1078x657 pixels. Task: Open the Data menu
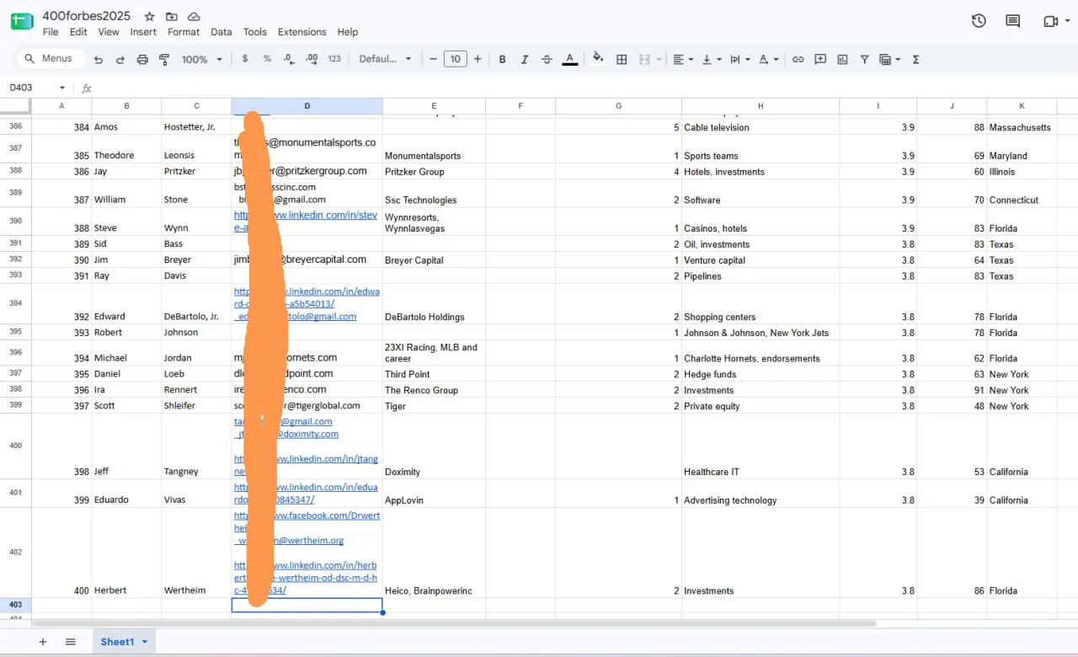(x=221, y=32)
